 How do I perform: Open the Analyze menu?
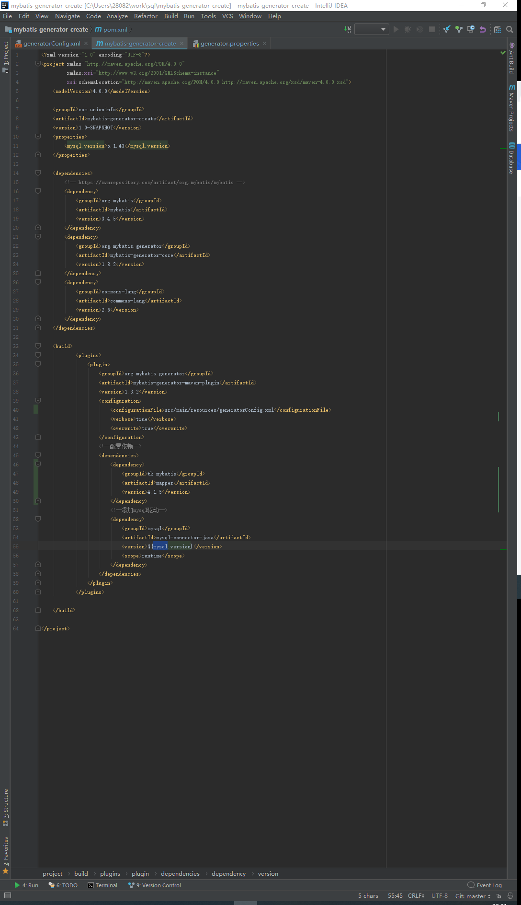[117, 16]
